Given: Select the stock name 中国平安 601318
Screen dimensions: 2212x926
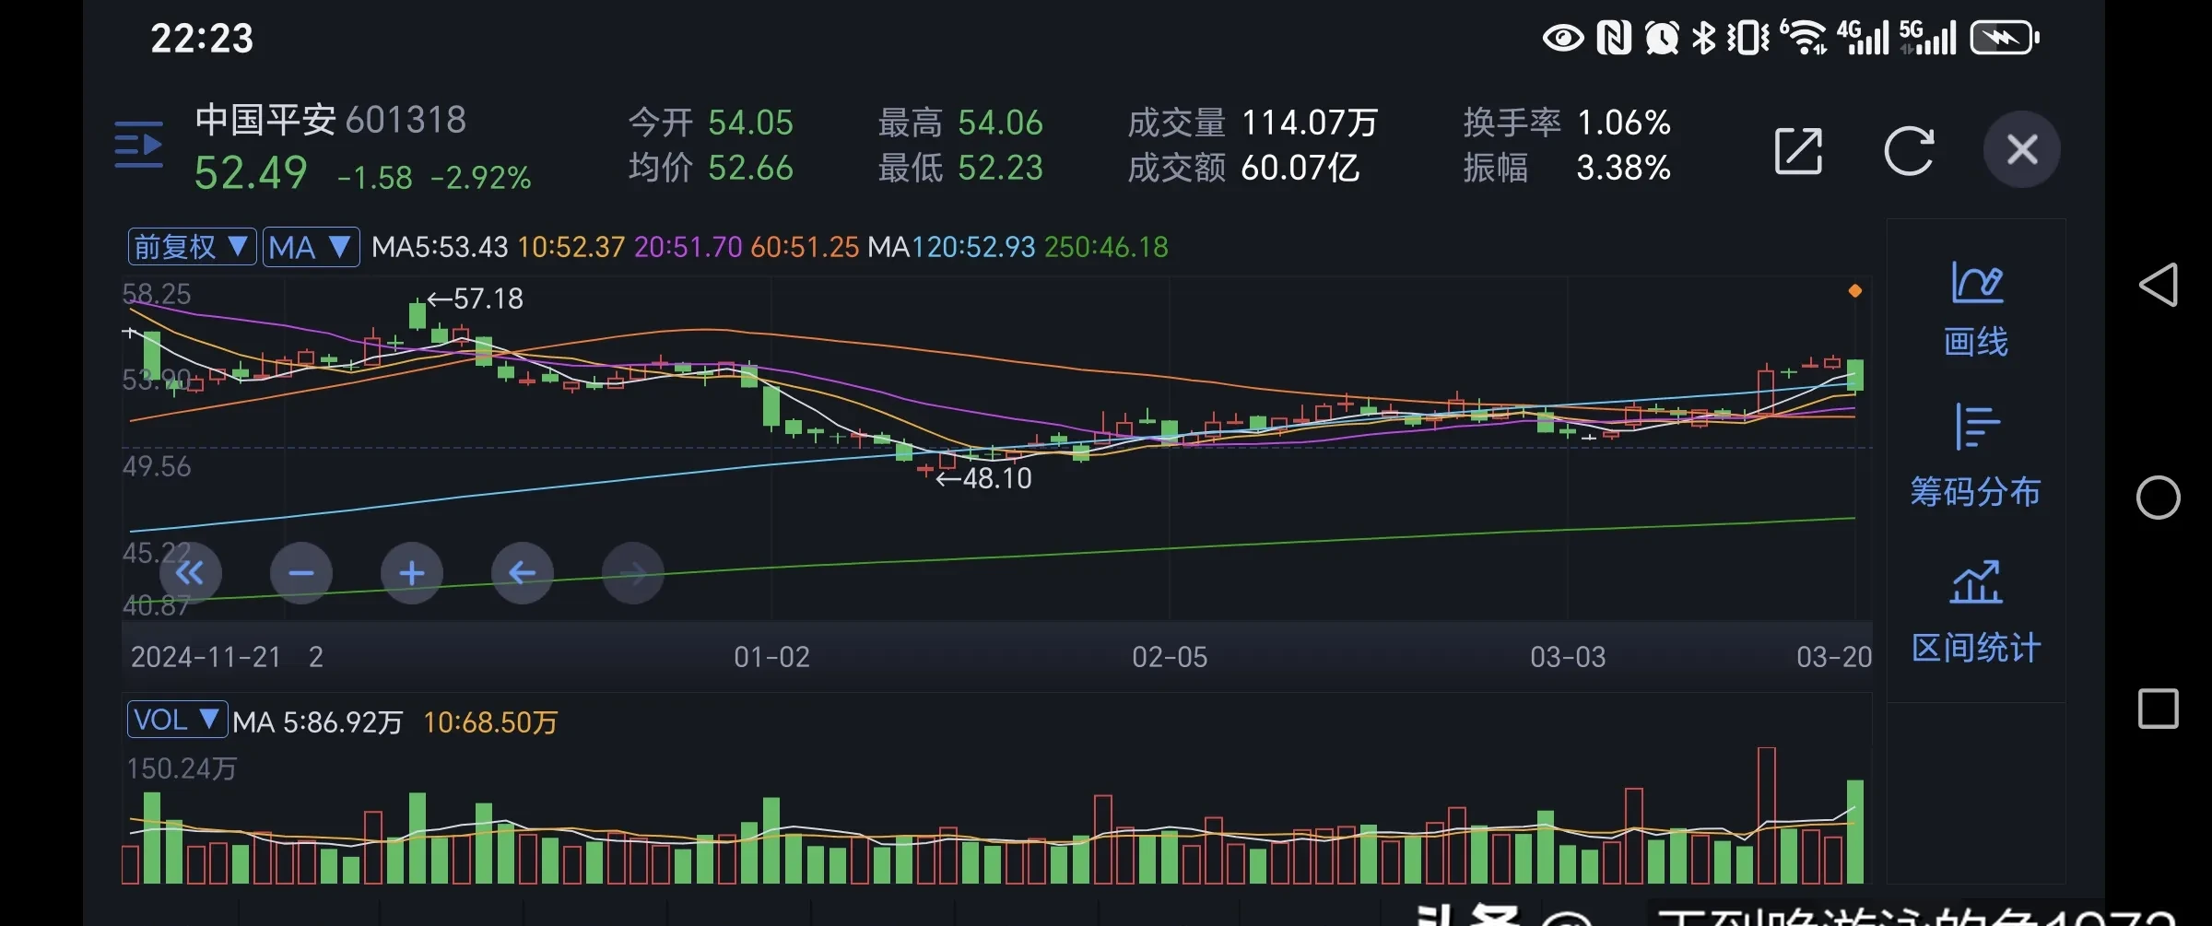Looking at the screenshot, I should 331,120.
